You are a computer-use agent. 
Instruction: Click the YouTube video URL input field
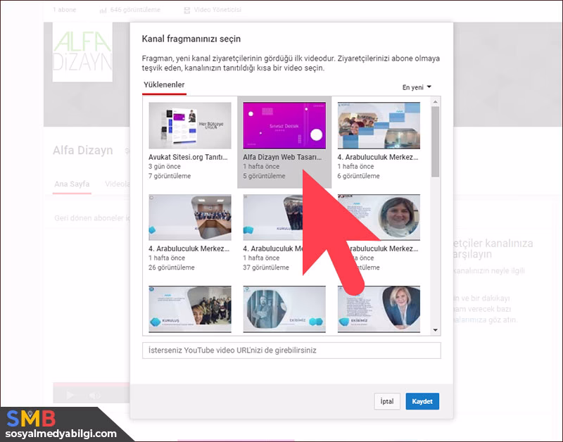click(x=291, y=351)
